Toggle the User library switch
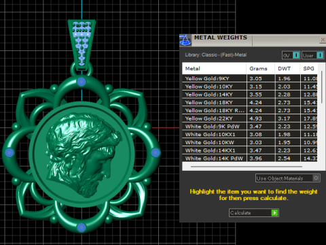The image size is (326, 245). point(313,55)
